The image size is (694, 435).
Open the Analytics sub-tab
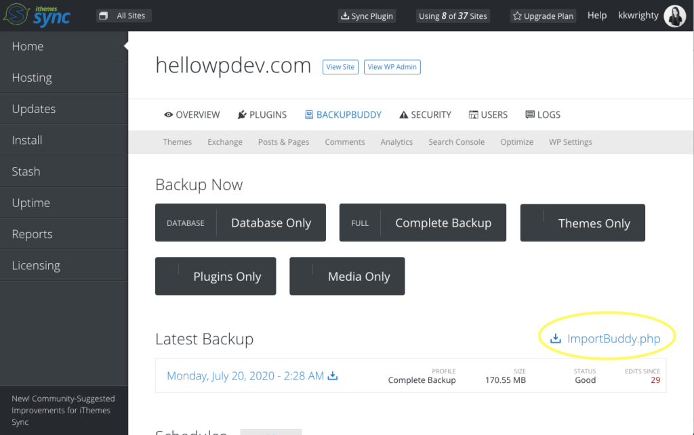(x=396, y=142)
